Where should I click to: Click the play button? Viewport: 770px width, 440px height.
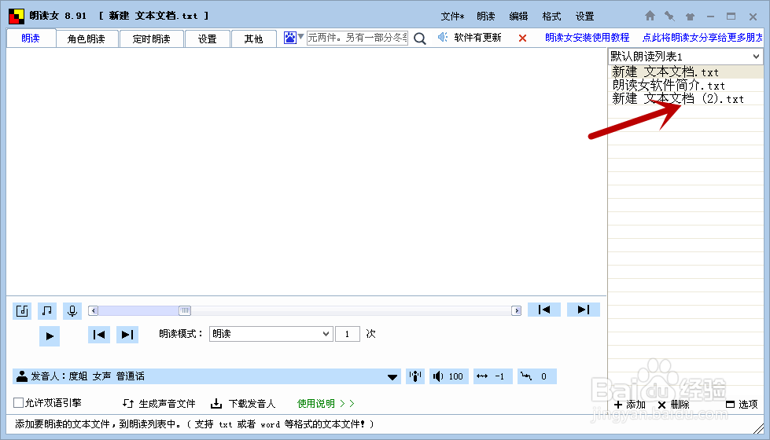(x=49, y=336)
